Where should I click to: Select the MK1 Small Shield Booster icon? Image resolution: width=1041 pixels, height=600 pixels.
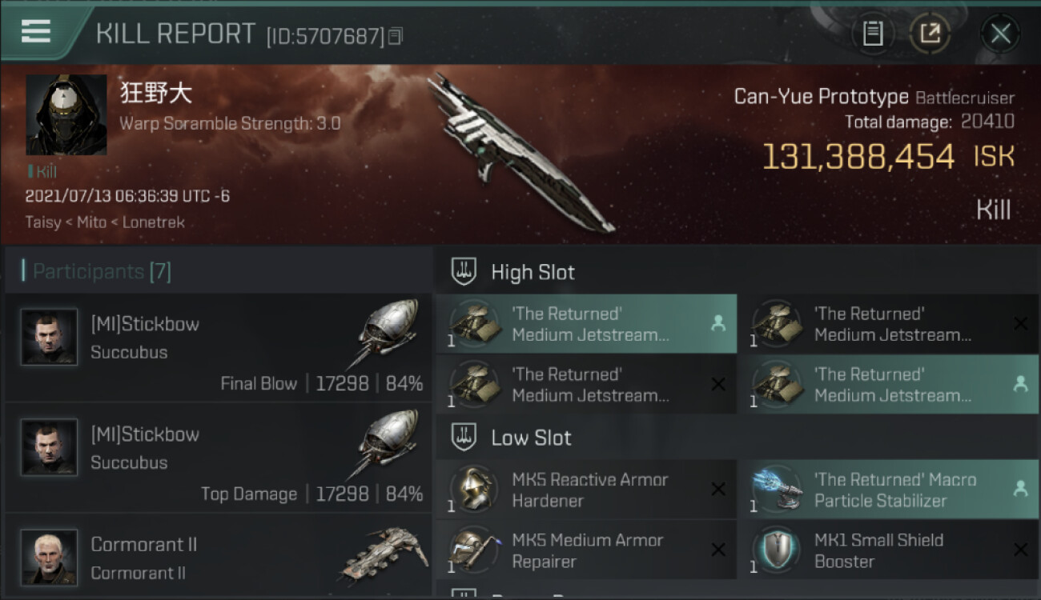click(775, 550)
